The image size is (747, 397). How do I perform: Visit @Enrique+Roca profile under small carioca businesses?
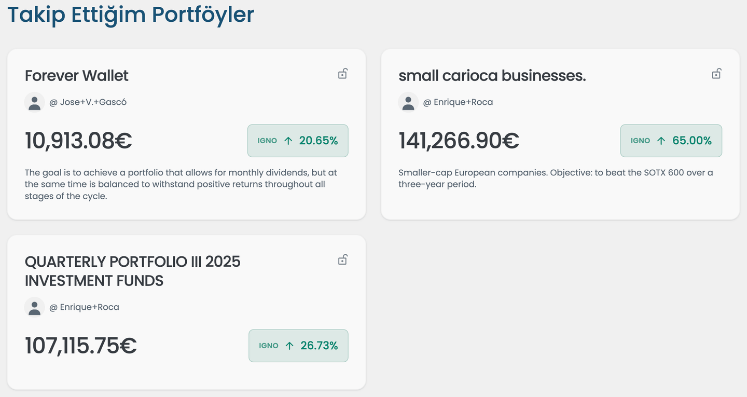point(458,102)
